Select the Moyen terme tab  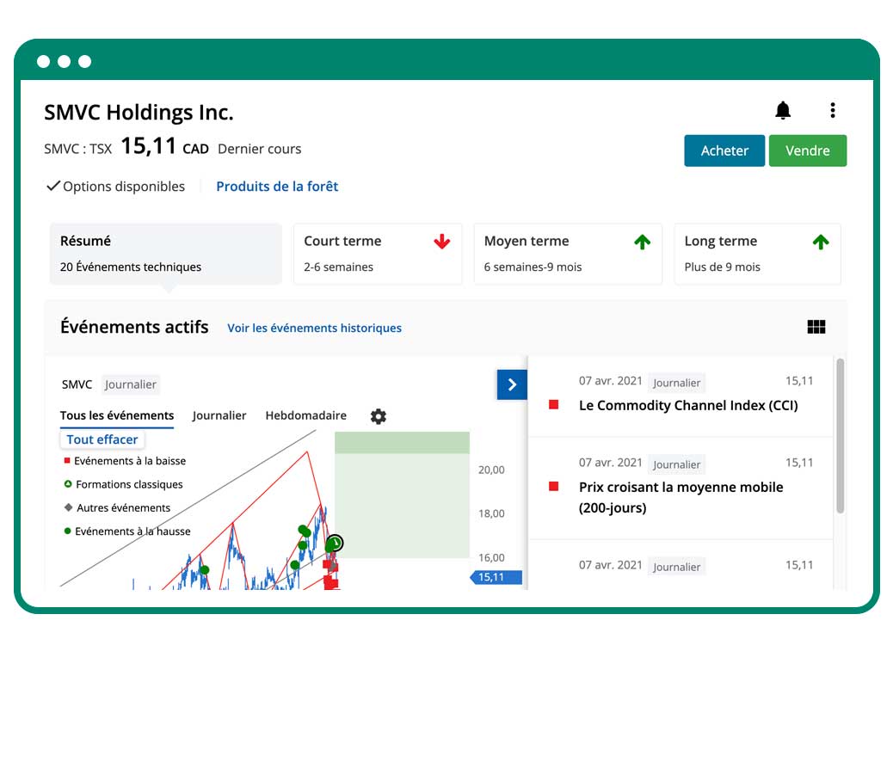pyautogui.click(x=568, y=254)
